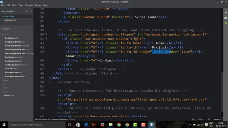The width and height of the screenshot is (228, 128).
Task: Open the mypage project dropdown
Action: point(6,29)
